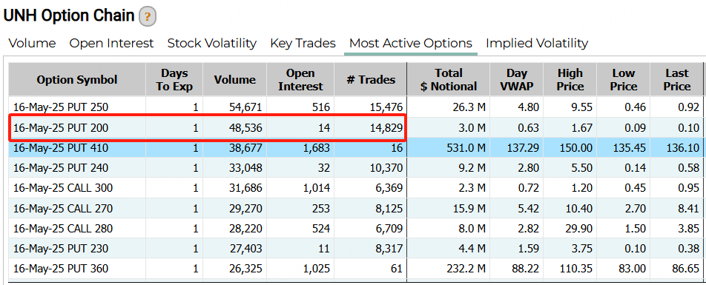This screenshot has height=285, width=706.
Task: Sort table by Volume column header
Action: click(234, 79)
